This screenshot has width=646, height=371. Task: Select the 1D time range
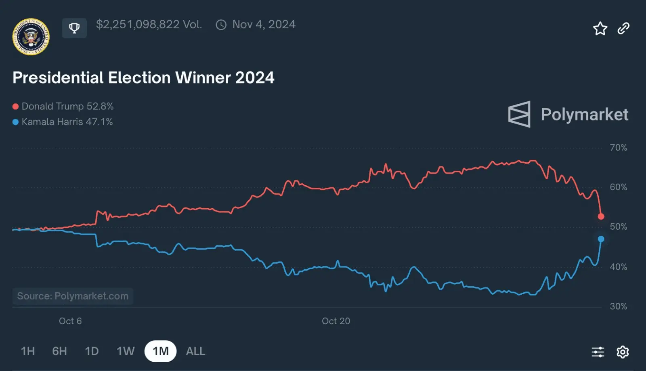point(92,351)
